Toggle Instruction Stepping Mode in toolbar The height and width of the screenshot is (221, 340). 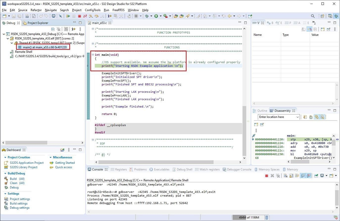coord(110,16)
